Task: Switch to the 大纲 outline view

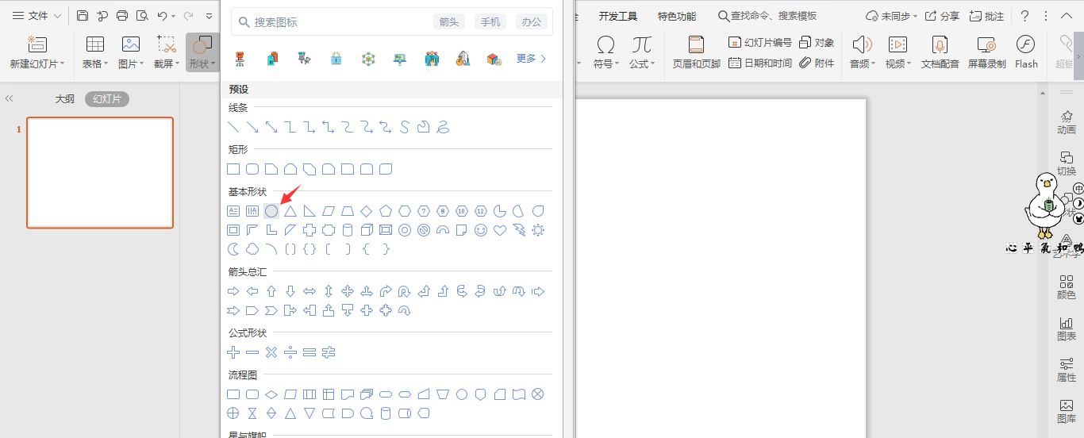Action: (64, 99)
